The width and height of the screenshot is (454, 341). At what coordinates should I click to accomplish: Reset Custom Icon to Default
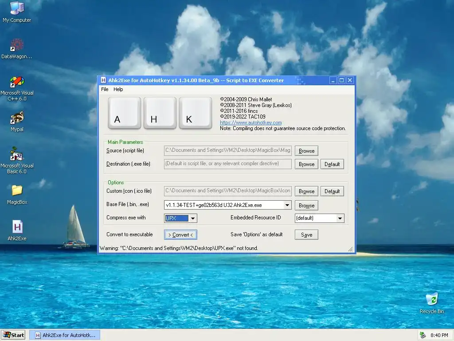332,191
